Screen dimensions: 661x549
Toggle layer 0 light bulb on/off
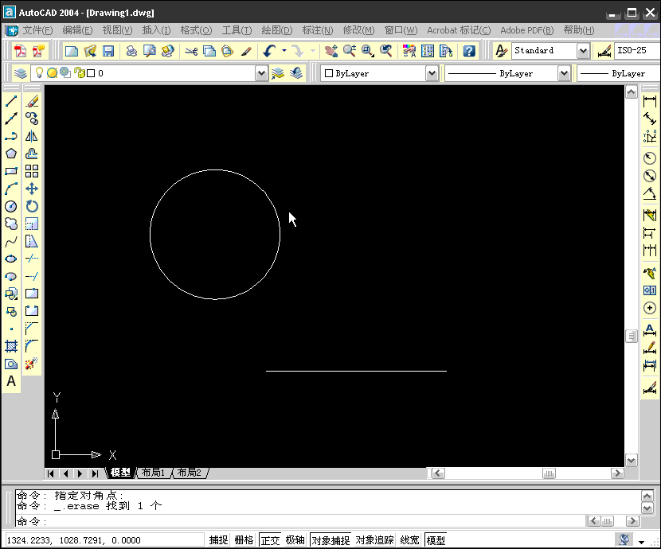click(39, 73)
